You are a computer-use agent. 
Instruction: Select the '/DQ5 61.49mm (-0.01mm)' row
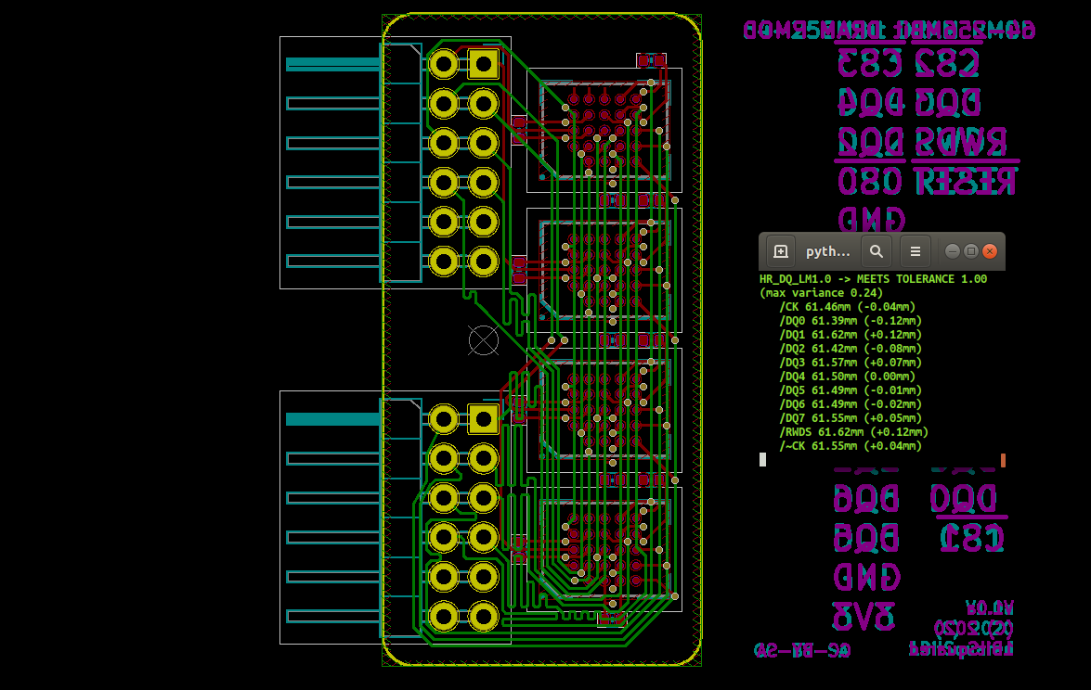tap(851, 390)
